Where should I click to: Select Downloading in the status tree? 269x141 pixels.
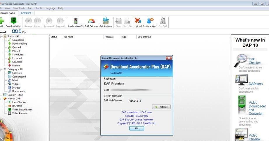pos(19,43)
